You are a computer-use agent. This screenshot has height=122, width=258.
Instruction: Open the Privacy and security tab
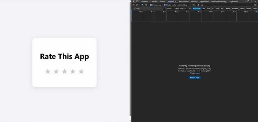[219, 2]
